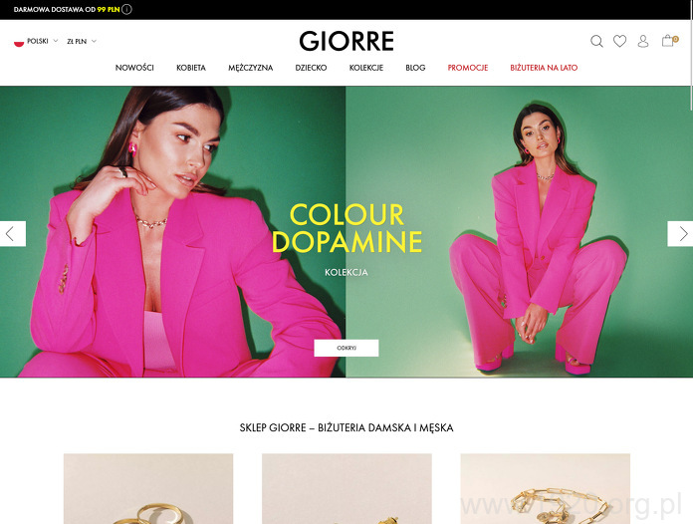The height and width of the screenshot is (524, 693).
Task: Go to next banner slide arrow
Action: click(x=680, y=233)
